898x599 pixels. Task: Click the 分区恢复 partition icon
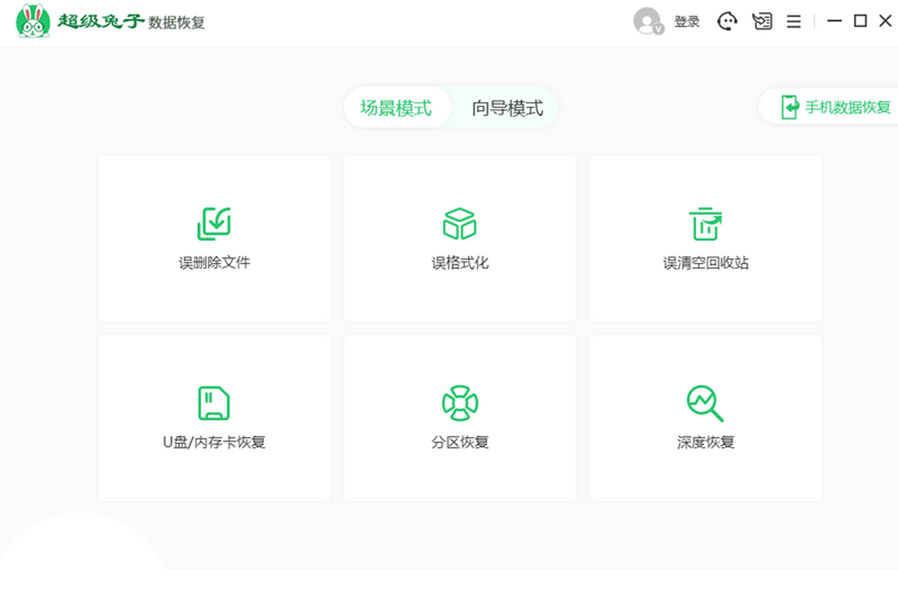click(x=459, y=401)
